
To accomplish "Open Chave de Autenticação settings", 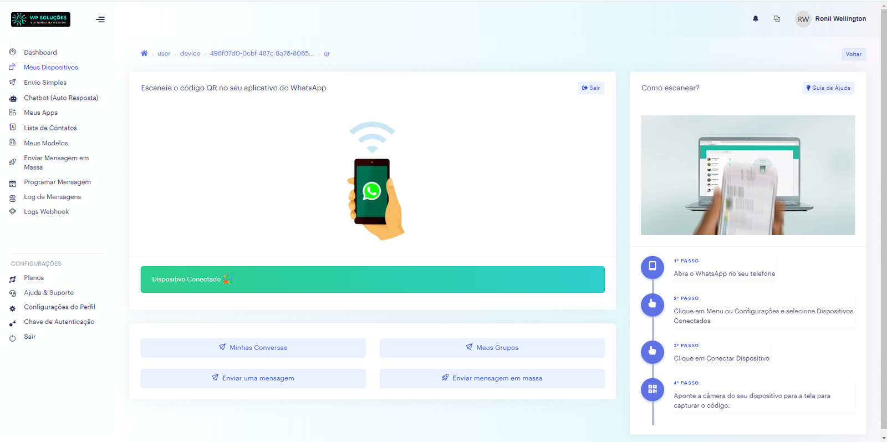I will coord(59,322).
